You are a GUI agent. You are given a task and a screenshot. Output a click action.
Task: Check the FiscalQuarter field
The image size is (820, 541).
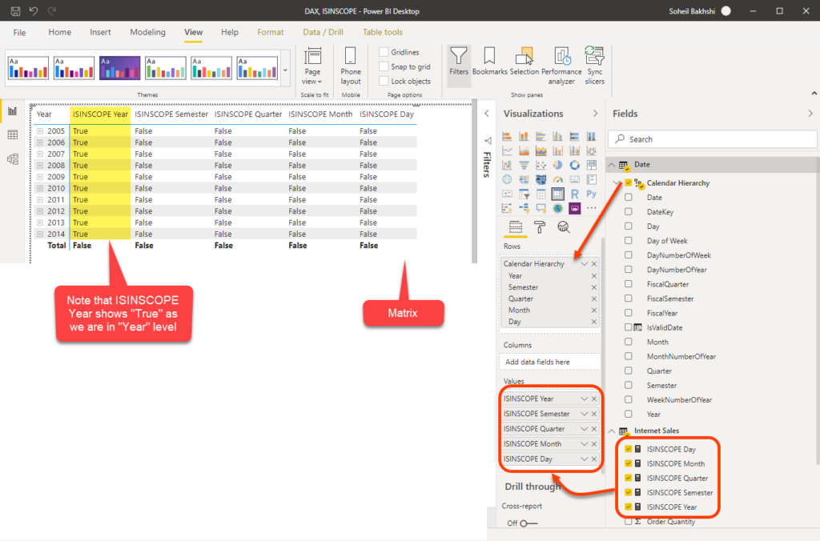629,284
